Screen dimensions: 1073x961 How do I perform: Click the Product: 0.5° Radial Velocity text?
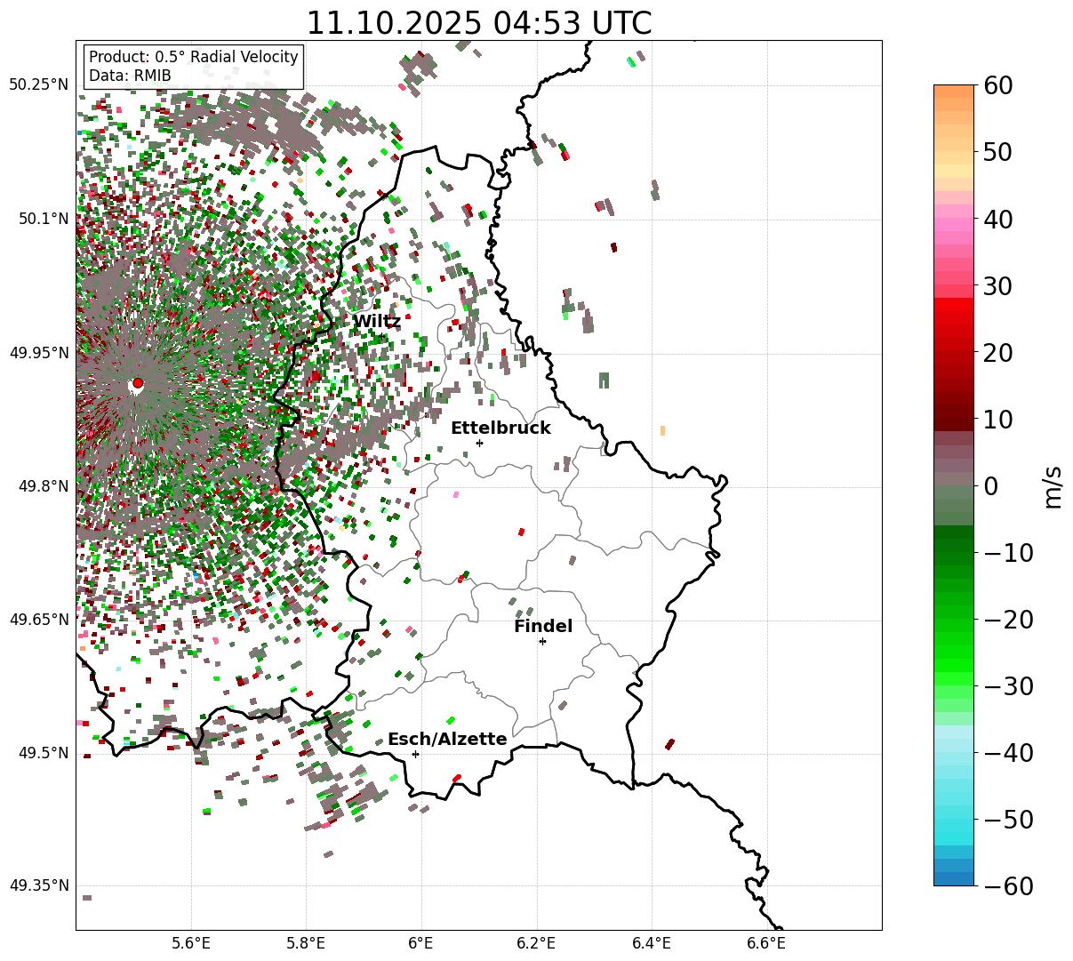click(194, 58)
